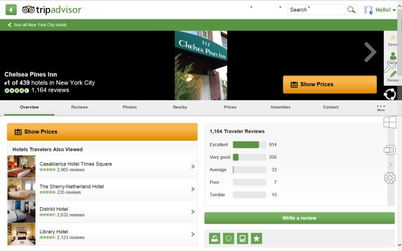The image size is (402, 251).
Task: Click the Devices charm icon
Action: point(390,150)
